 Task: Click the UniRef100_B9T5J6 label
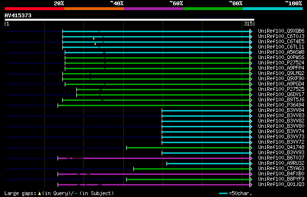click(281, 100)
